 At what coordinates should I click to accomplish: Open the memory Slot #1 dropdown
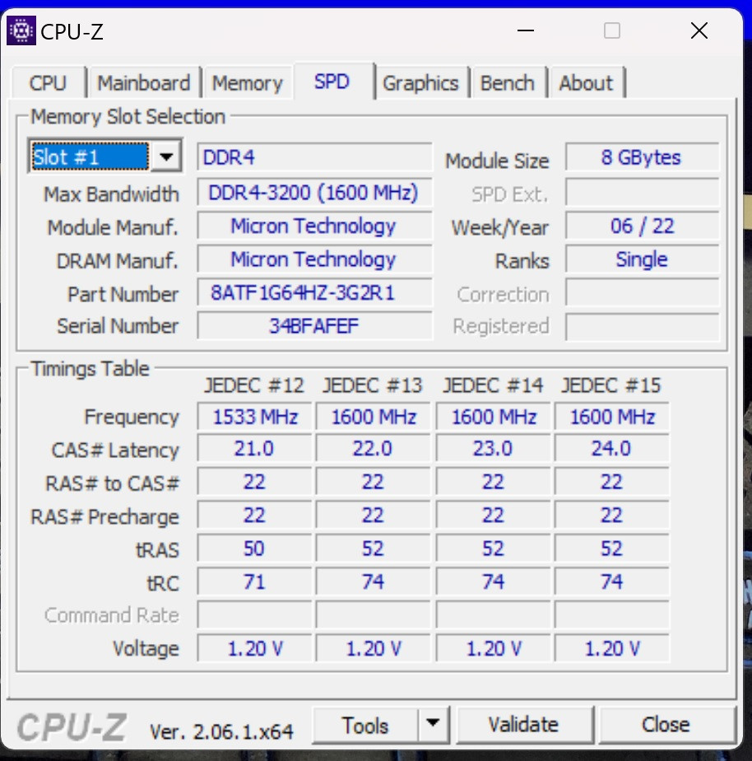click(x=104, y=156)
